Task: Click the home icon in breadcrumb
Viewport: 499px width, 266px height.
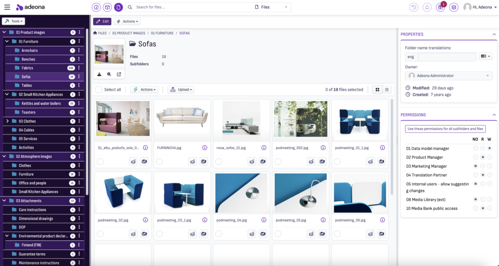Action: (x=95, y=33)
